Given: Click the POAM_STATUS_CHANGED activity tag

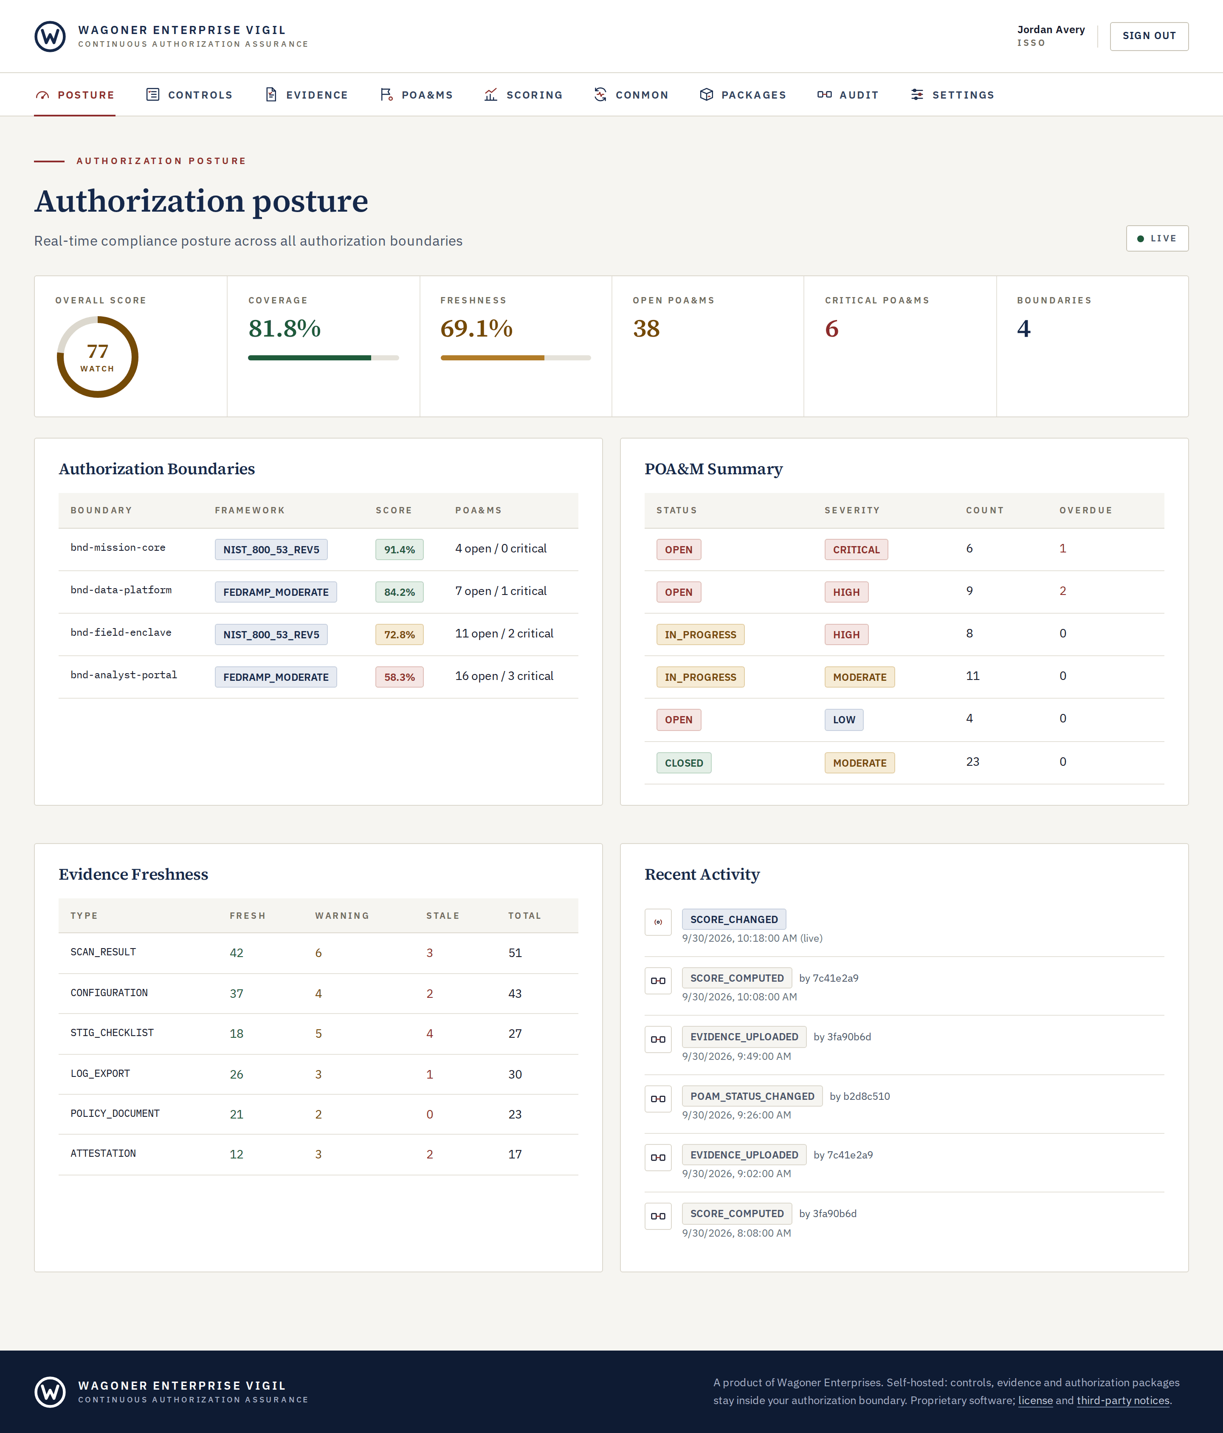Looking at the screenshot, I should (x=752, y=1096).
